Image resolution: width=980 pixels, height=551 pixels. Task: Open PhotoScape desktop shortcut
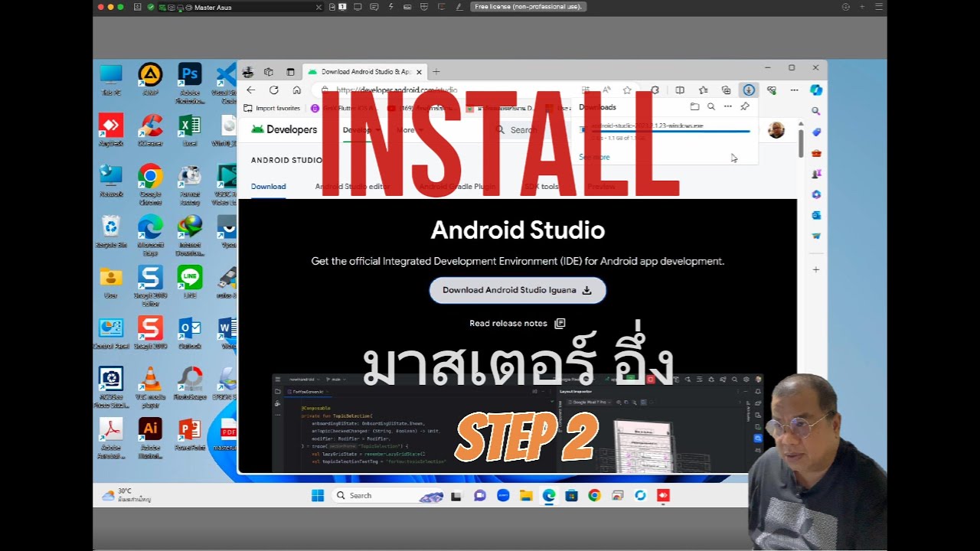click(190, 383)
